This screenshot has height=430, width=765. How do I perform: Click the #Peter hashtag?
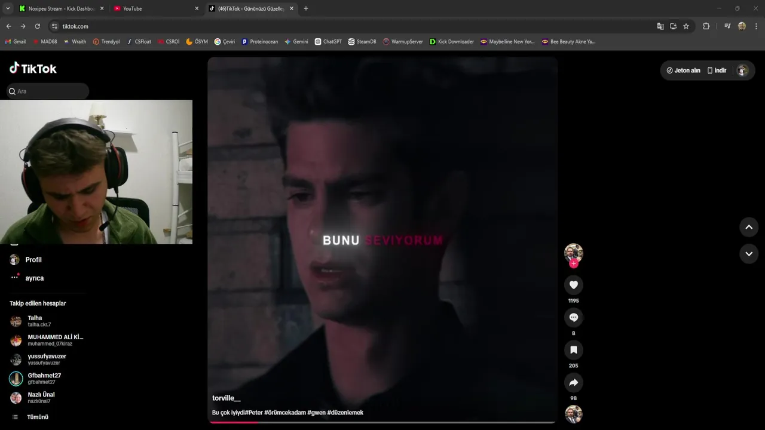254,413
